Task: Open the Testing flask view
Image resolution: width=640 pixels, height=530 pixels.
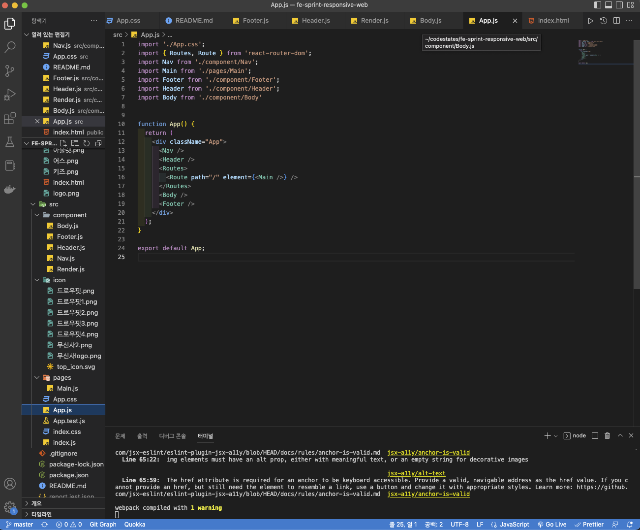Action: click(10, 142)
